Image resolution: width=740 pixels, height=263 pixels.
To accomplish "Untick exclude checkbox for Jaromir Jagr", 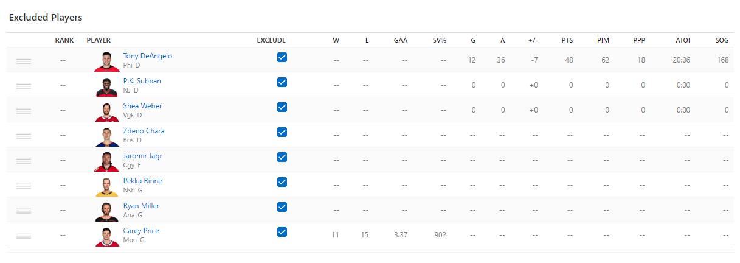I will click(x=282, y=157).
